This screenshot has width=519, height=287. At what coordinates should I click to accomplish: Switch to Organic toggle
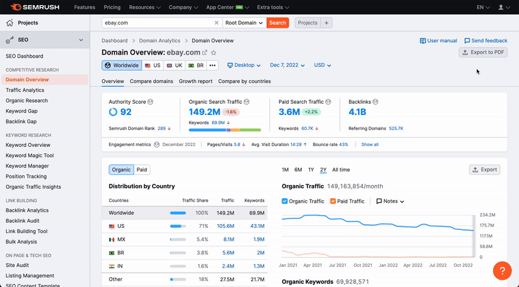(121, 169)
